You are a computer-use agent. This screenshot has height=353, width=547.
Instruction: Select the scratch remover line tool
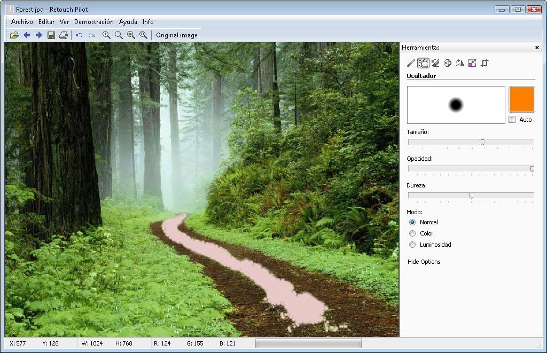point(411,63)
